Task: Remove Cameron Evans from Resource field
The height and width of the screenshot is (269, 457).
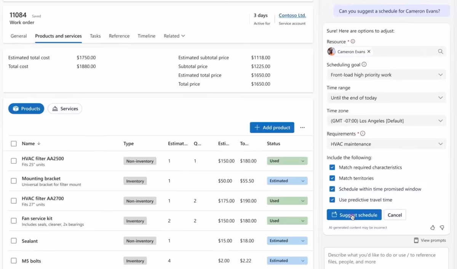Action: pyautogui.click(x=369, y=52)
